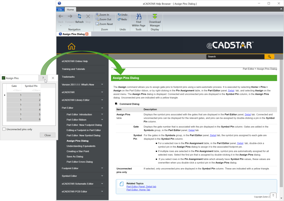Collapse the ribbon with the top-right chevron
Screen dimensions: 284x201
(281, 9)
